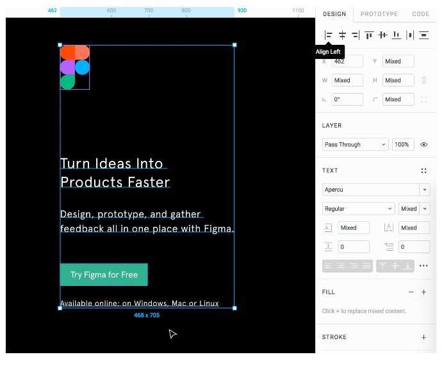The image size is (444, 366).
Task: Click letter spacing icon
Action: click(389, 228)
